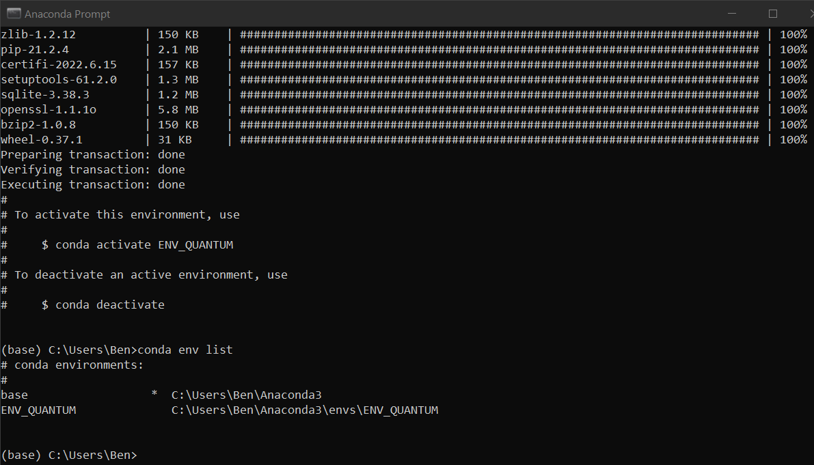The height and width of the screenshot is (465, 814).
Task: Maximize the Anaconda Prompt window
Action: [773, 14]
